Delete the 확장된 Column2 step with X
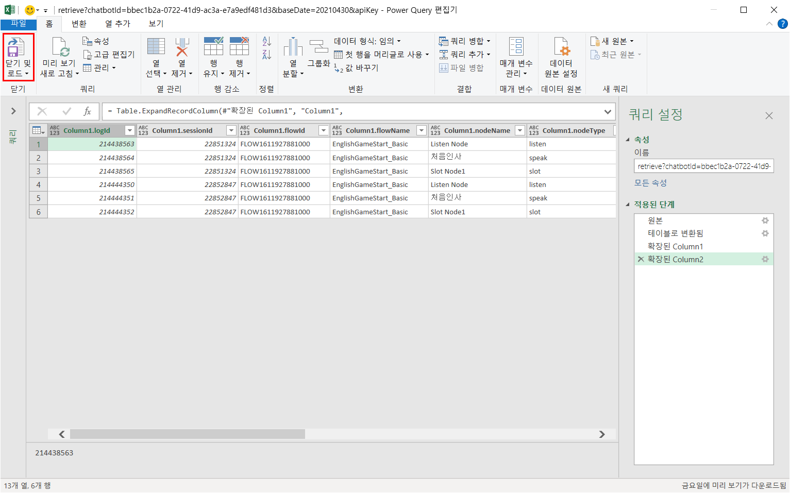This screenshot has width=790, height=493. [x=641, y=260]
